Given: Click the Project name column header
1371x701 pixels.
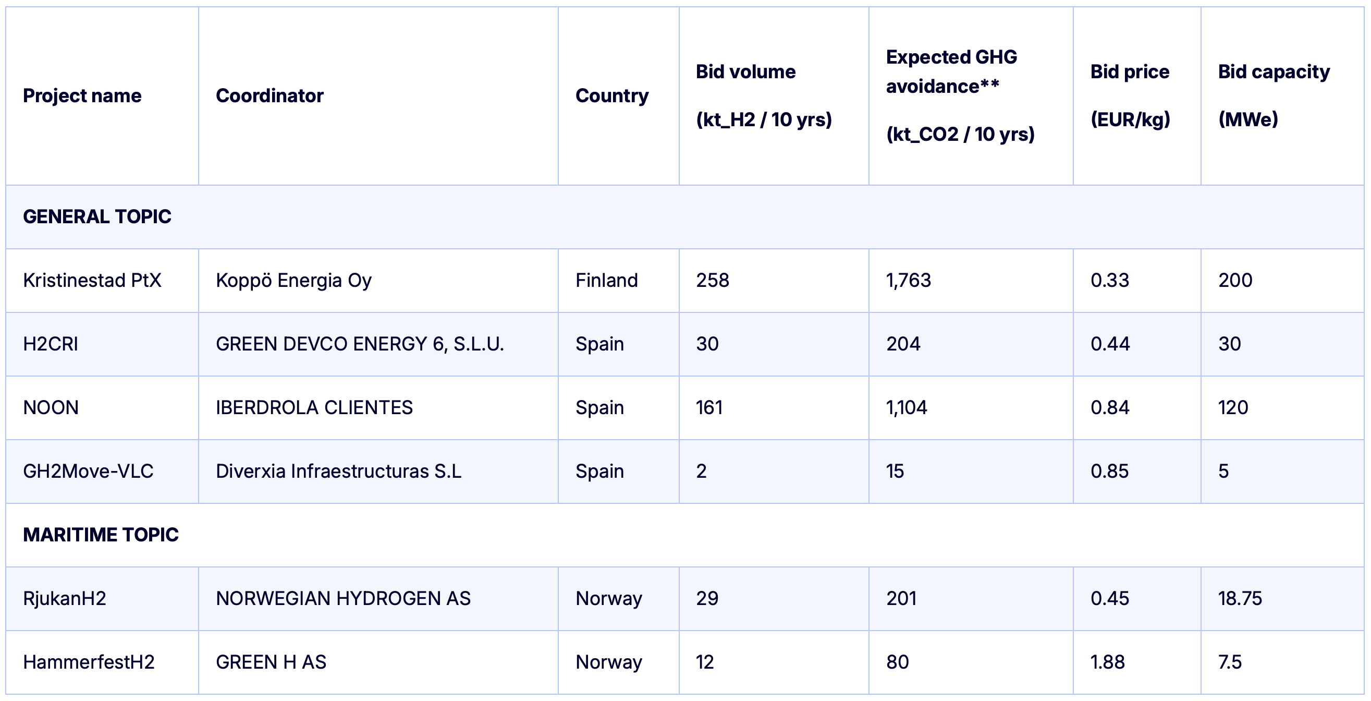Looking at the screenshot, I should point(82,96).
